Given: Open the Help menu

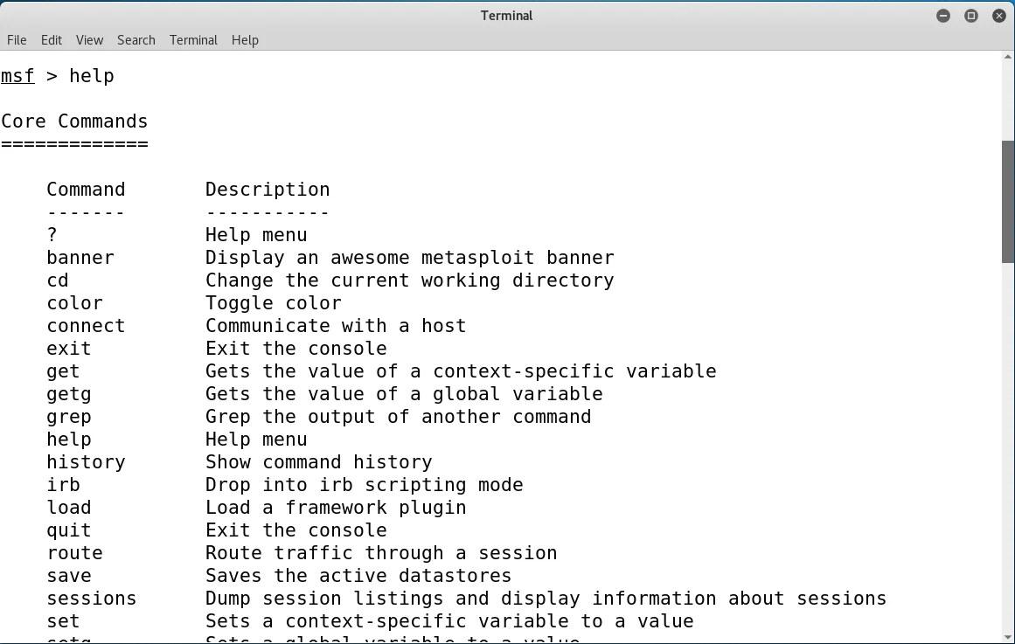Looking at the screenshot, I should click(245, 40).
